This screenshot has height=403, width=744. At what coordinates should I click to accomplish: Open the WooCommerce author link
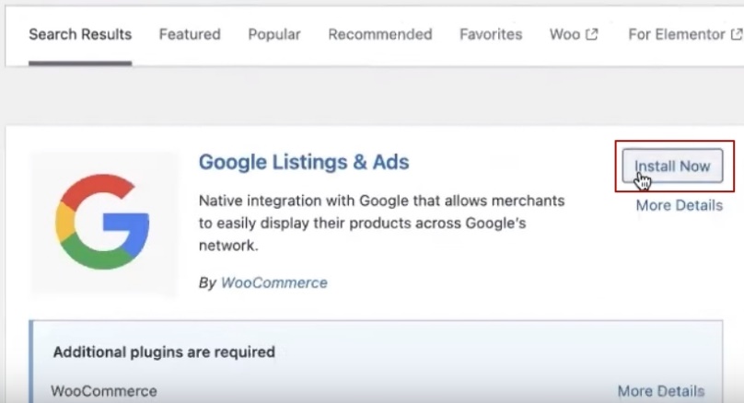coord(273,282)
